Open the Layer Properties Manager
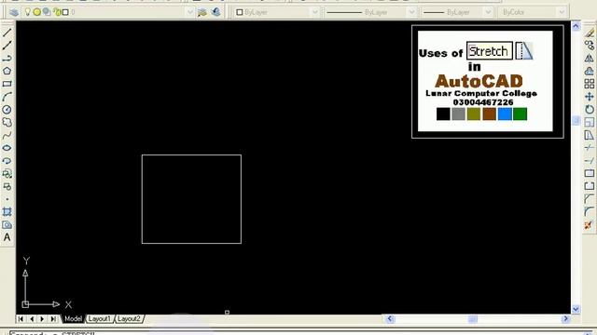The height and width of the screenshot is (335, 597). (x=14, y=12)
